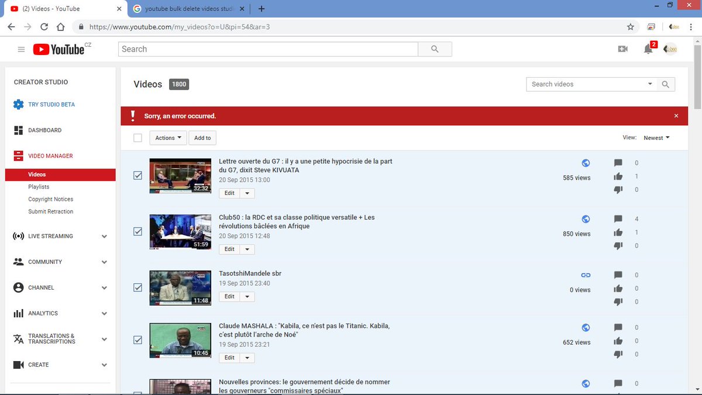Click comments icon for Club50 video

click(x=618, y=219)
